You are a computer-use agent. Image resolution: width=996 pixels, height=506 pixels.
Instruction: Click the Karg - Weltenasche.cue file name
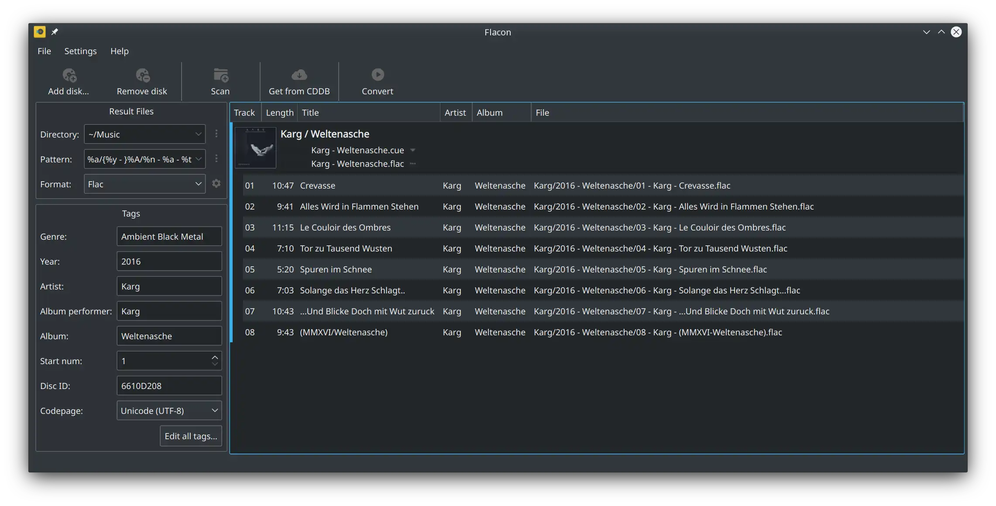[357, 150]
